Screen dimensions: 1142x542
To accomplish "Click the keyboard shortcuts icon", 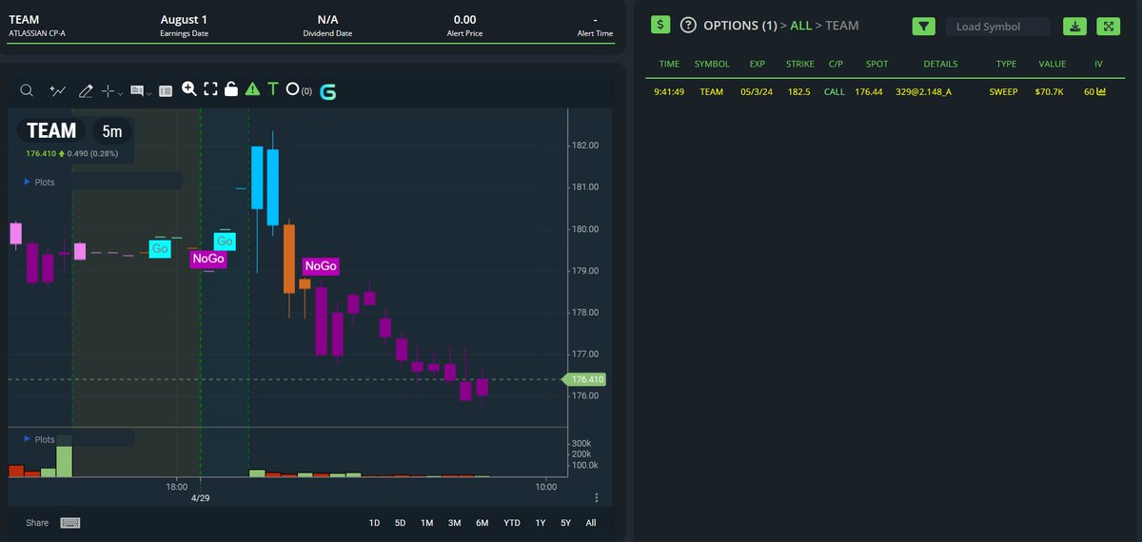I will click(69, 523).
